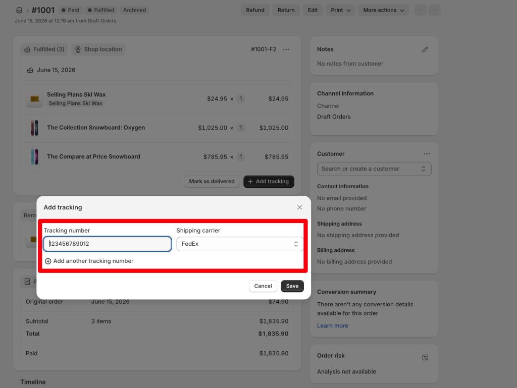Click the Selling Plans Ski Wax thumbnail
This screenshot has width=517, height=388.
(35, 99)
